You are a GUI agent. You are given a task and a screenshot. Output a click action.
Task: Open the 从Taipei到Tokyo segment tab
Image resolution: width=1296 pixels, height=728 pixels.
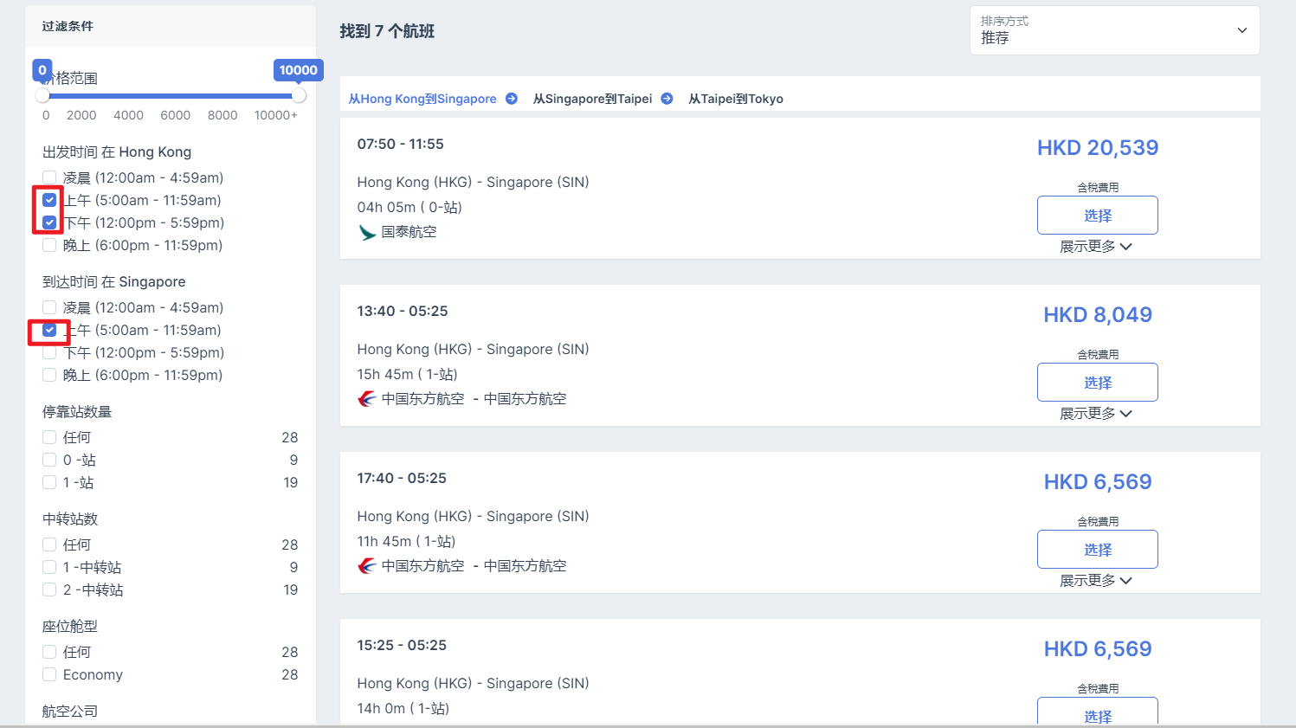(736, 99)
